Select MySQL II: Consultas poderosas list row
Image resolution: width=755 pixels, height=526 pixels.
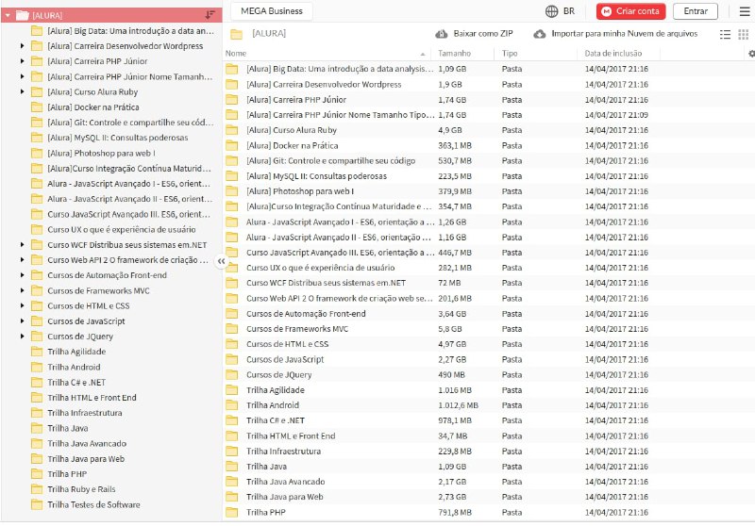(x=489, y=176)
